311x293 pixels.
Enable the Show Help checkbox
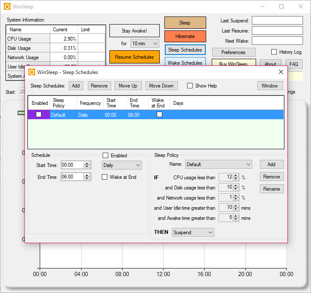[190, 86]
